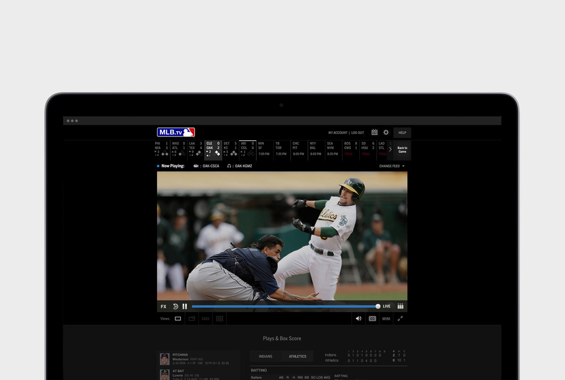Select the WAS vs ATL game

pyautogui.click(x=179, y=149)
